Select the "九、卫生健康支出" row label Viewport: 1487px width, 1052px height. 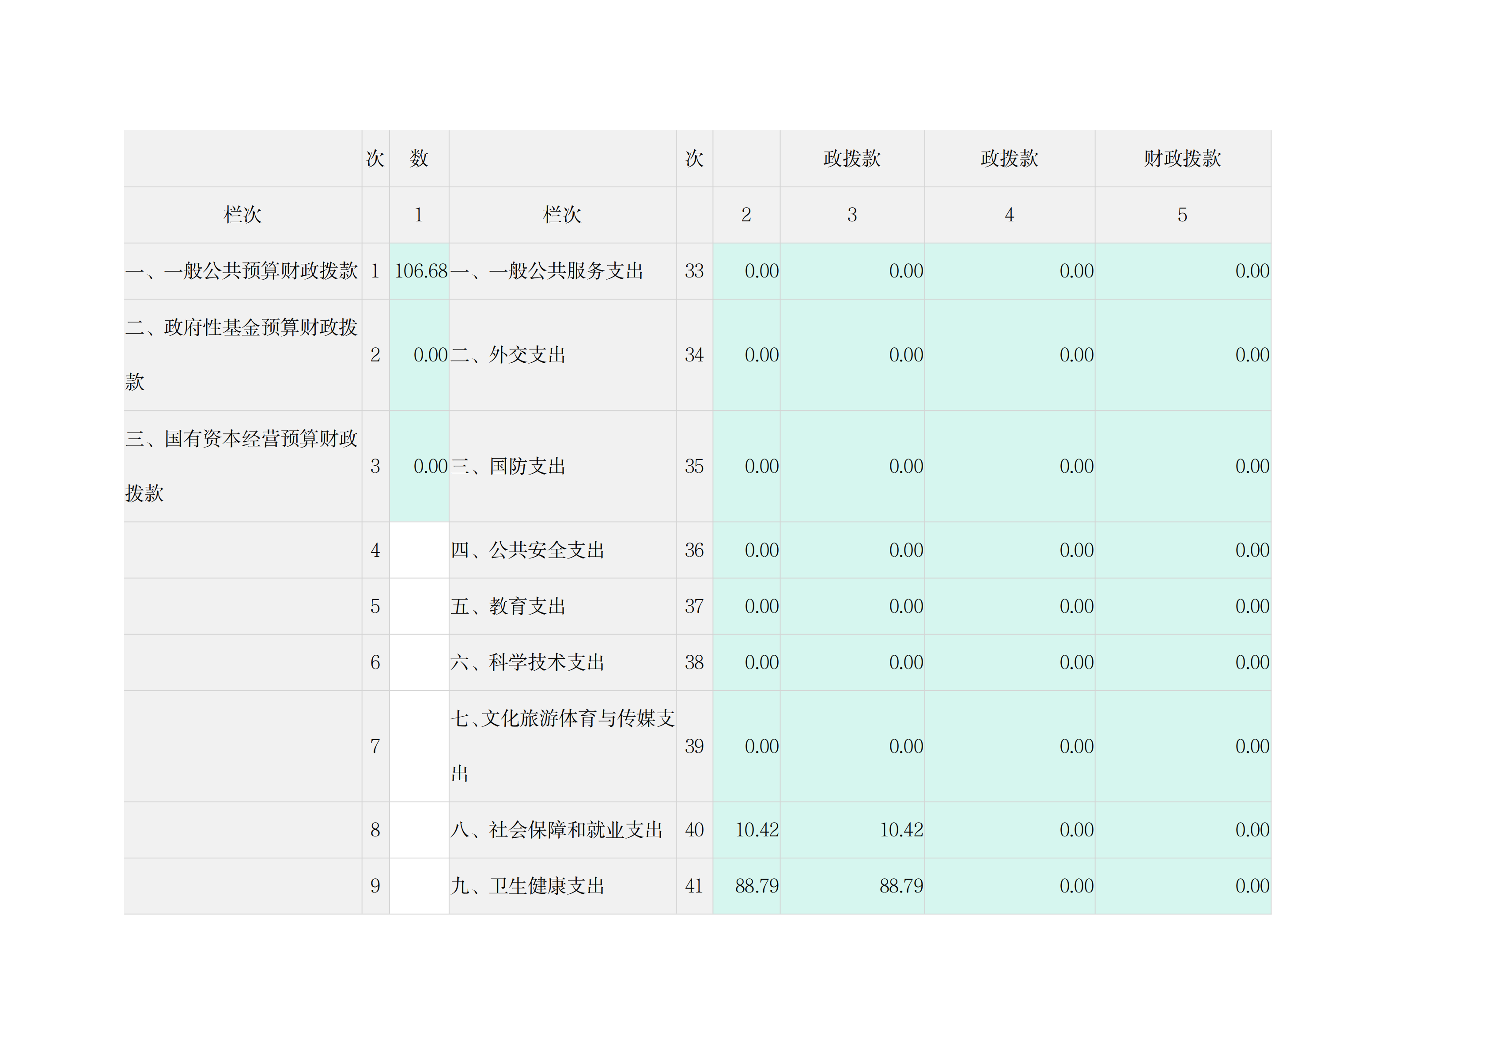coord(562,886)
